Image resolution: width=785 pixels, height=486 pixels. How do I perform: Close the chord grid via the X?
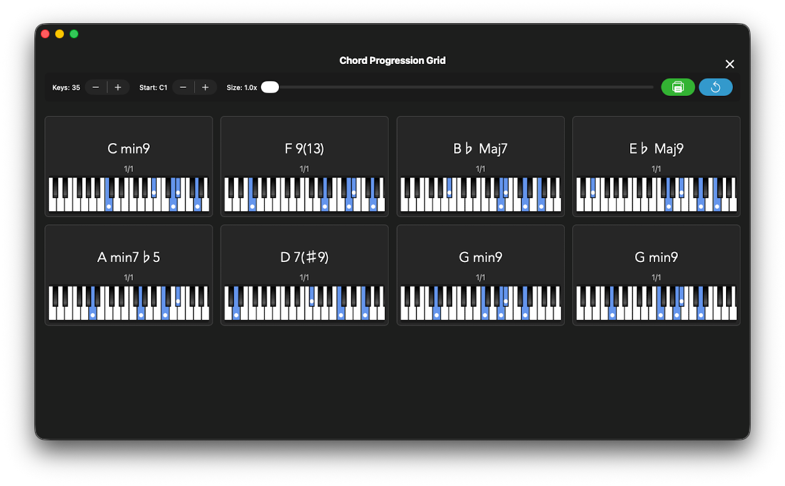pyautogui.click(x=729, y=64)
